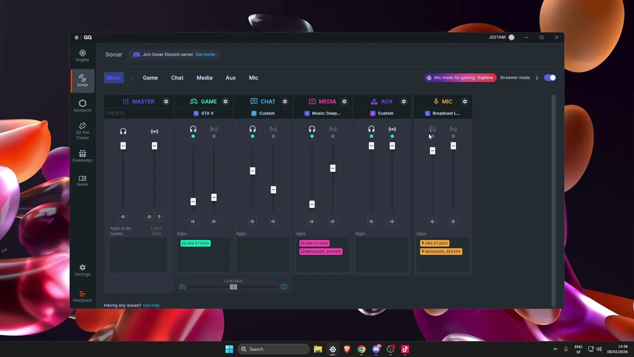This screenshot has width=634, height=357.
Task: Switch to the Mic tab
Action: click(254, 78)
